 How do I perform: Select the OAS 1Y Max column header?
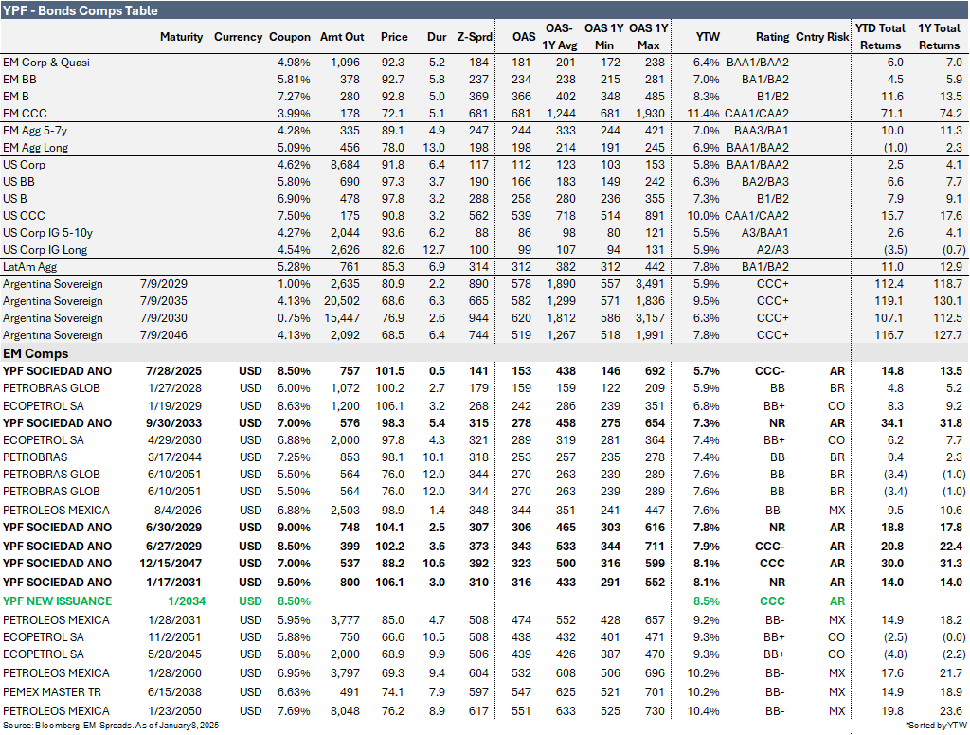pos(648,37)
